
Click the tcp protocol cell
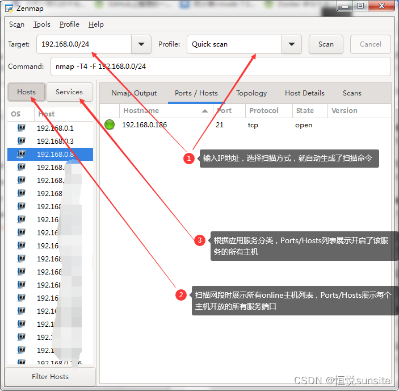pos(253,125)
